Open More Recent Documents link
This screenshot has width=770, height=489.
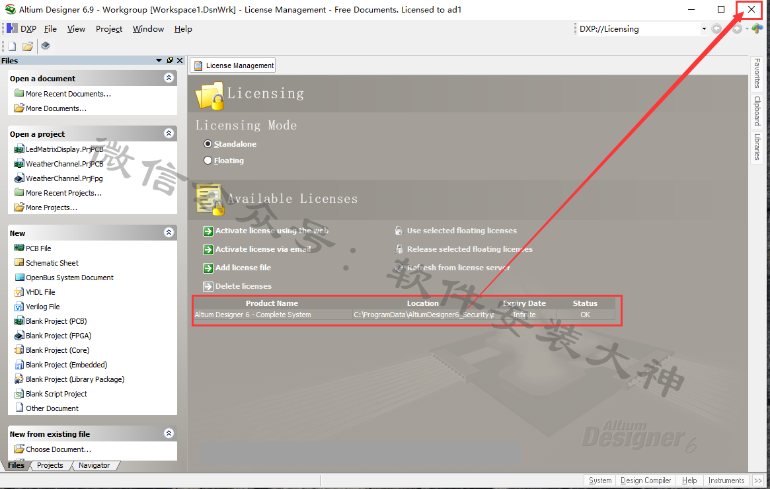click(x=68, y=94)
